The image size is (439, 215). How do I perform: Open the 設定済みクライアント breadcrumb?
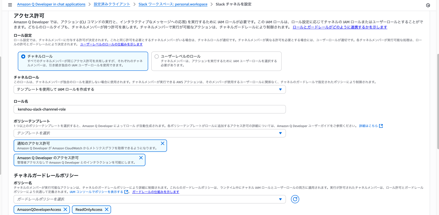(x=112, y=4)
